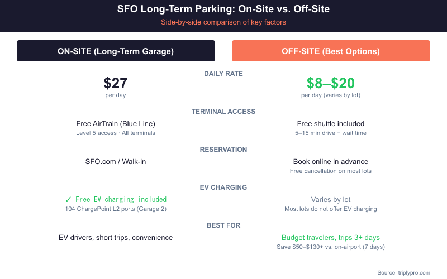The height and width of the screenshot is (279, 447).
Task: Click the BEST FOR section label
Action: 223,225
